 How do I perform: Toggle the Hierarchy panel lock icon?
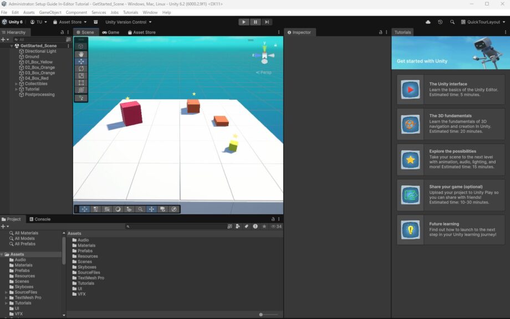click(x=62, y=32)
